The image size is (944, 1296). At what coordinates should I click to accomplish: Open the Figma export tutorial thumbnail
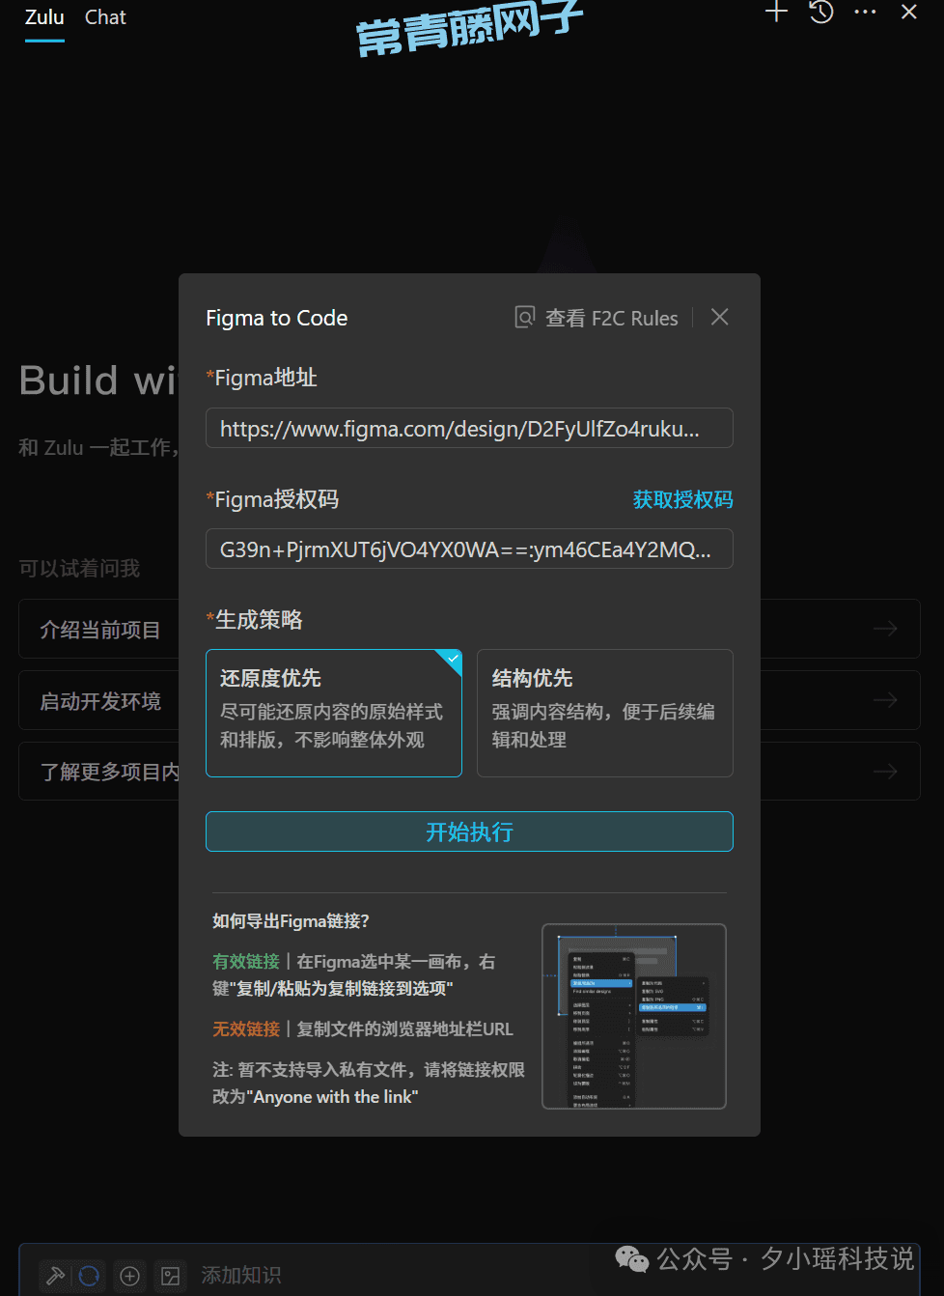pos(634,1016)
